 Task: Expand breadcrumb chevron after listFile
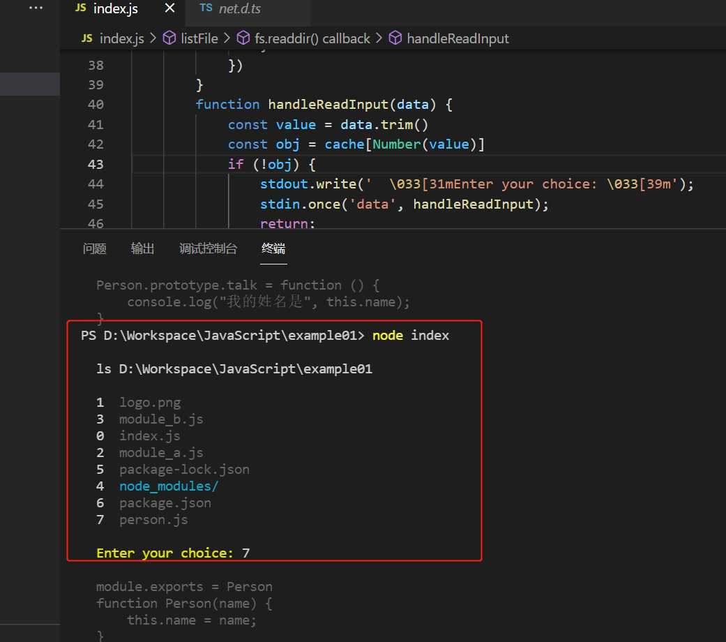(x=227, y=38)
